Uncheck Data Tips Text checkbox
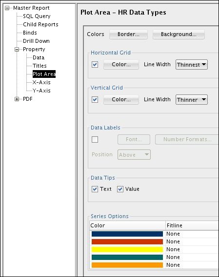 pyautogui.click(x=95, y=189)
